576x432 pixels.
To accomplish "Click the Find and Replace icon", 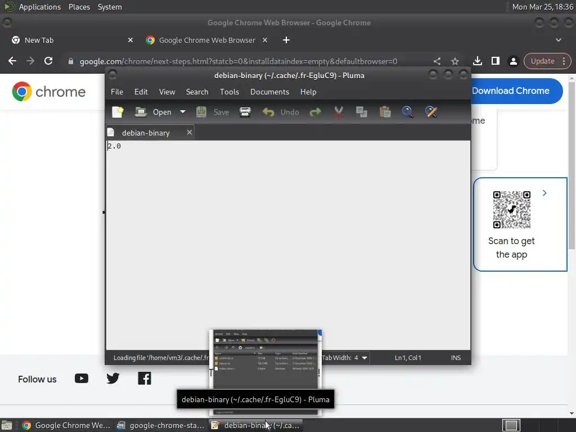I will pyautogui.click(x=431, y=112).
